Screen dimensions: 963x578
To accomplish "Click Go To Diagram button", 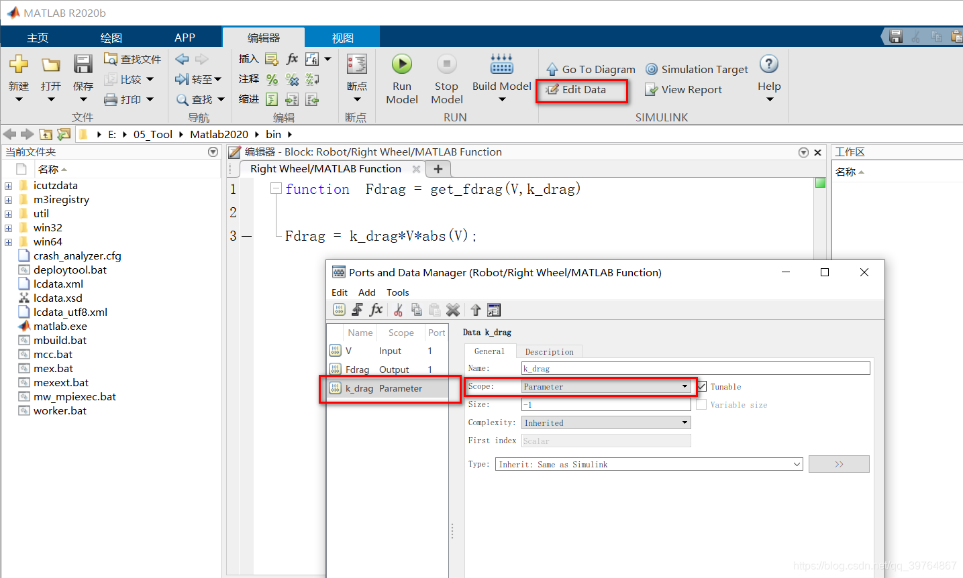I will [x=591, y=69].
